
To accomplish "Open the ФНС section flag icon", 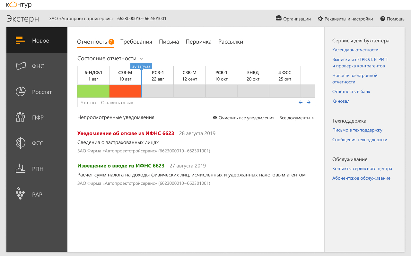I will click(x=21, y=66).
